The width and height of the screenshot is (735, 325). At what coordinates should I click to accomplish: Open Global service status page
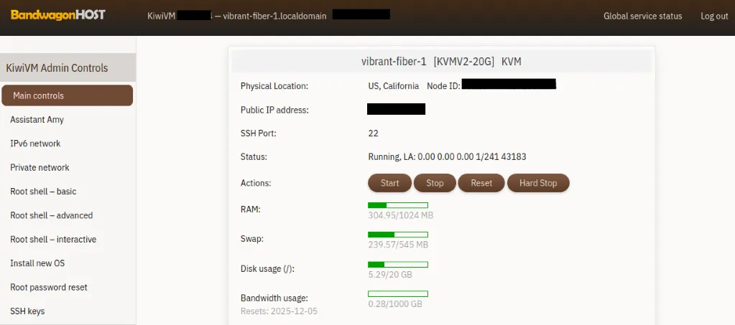tap(642, 16)
